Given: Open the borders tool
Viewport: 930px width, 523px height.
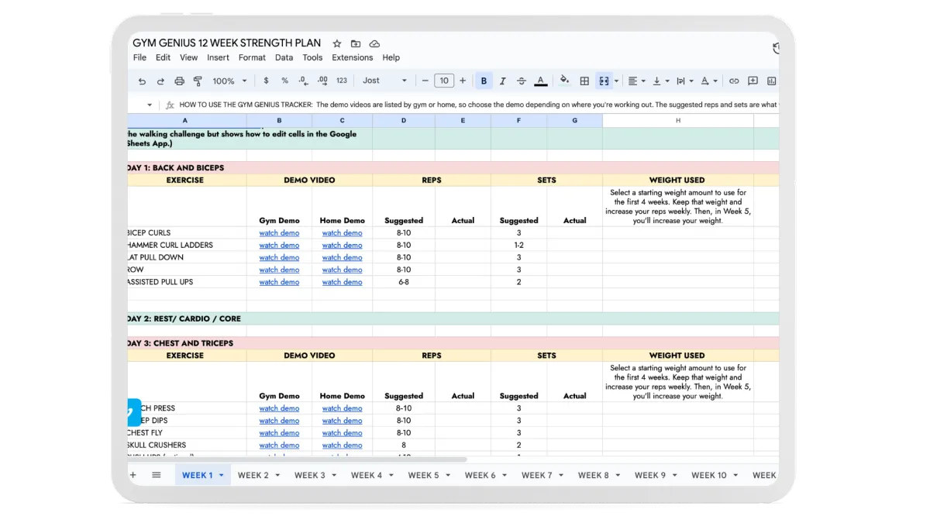Looking at the screenshot, I should pos(585,81).
